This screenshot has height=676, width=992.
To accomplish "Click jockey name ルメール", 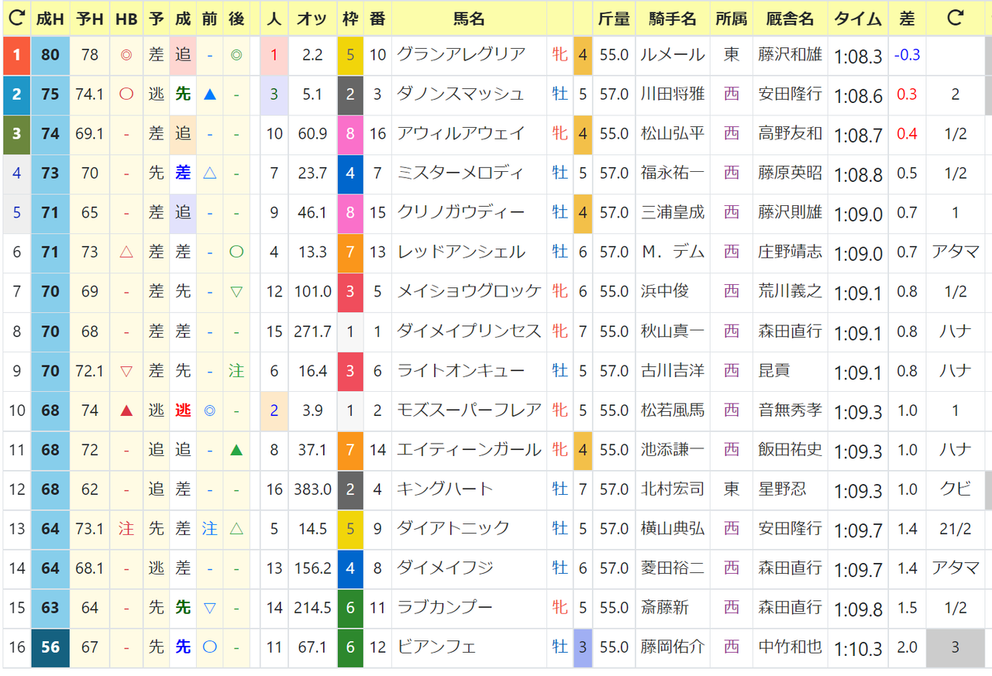I will 673,54.
